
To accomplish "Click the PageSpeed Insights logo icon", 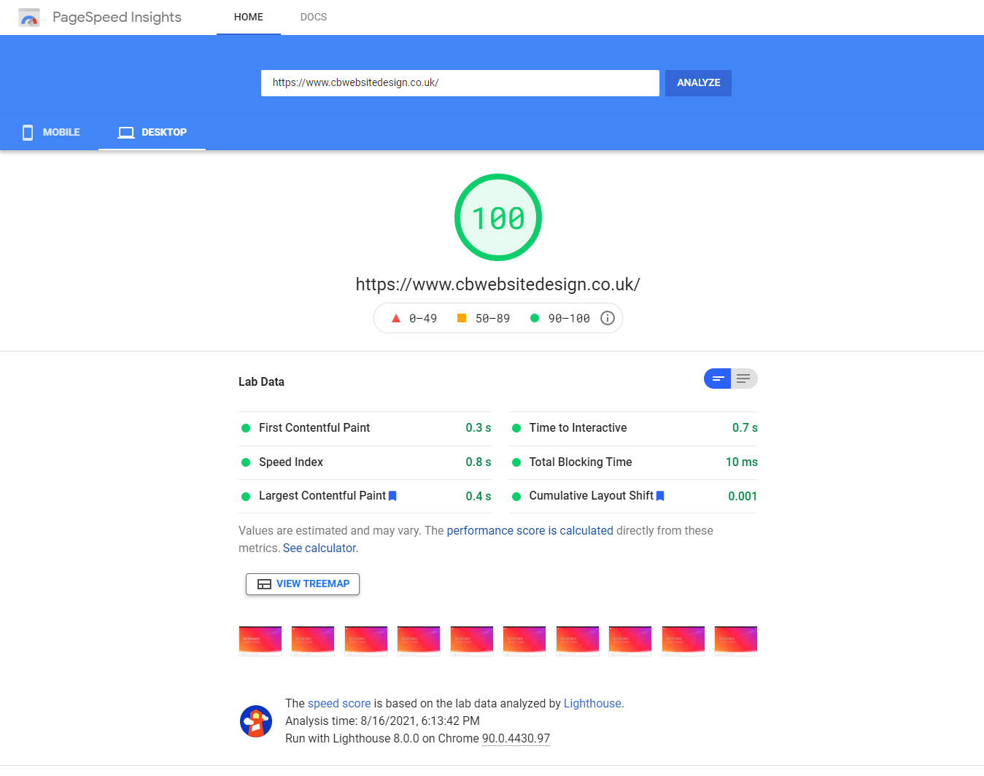I will [29, 18].
